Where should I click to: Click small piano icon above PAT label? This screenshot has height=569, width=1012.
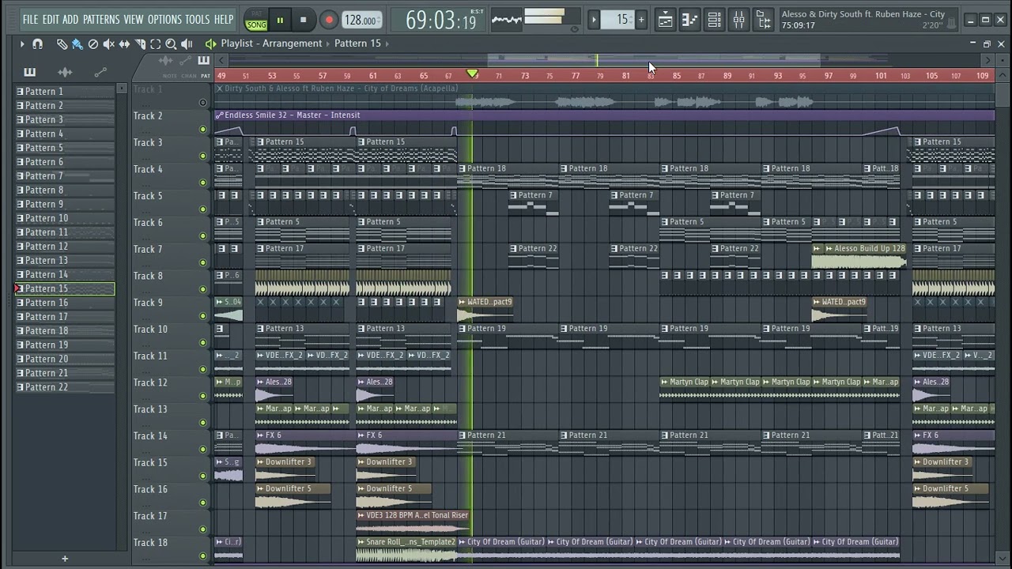click(203, 61)
